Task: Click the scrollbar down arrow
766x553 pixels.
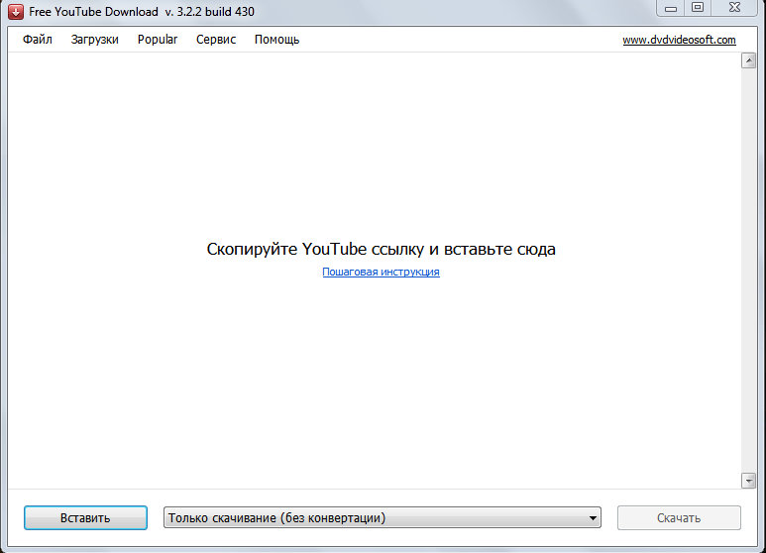Action: tap(748, 481)
